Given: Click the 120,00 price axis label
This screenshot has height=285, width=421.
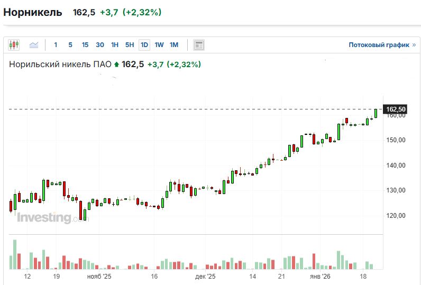Looking at the screenshot, I should (396, 216).
